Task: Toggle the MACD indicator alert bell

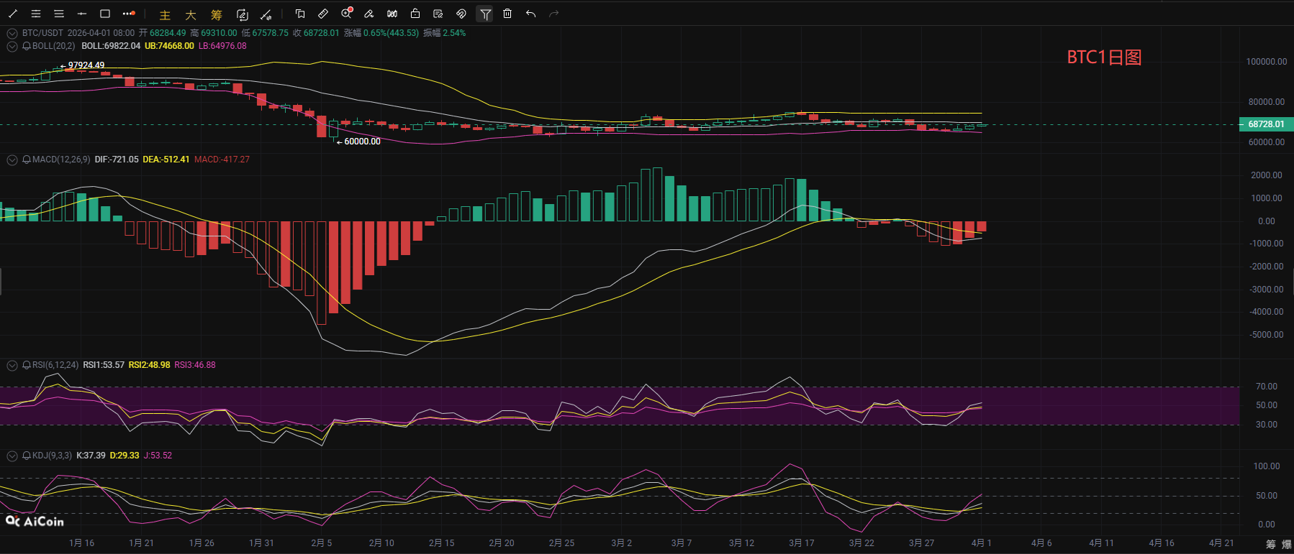Action: coord(27,160)
